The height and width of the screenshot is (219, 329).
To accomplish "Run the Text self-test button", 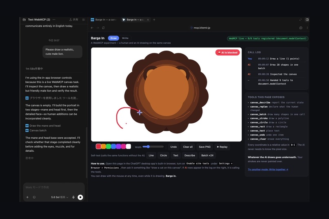I will coord(176,155).
